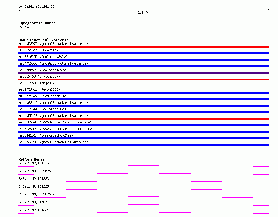Open variant nsv5442514 (ByrskaBishop2022)
Screen dimensions: 278x217
pyautogui.click(x=46, y=135)
